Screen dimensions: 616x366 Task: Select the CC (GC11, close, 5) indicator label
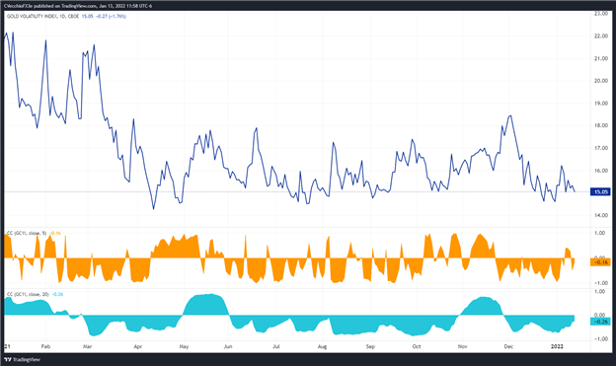[x=27, y=233]
